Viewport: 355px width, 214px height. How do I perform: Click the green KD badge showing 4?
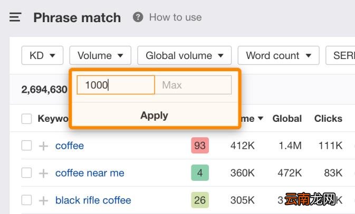200,172
